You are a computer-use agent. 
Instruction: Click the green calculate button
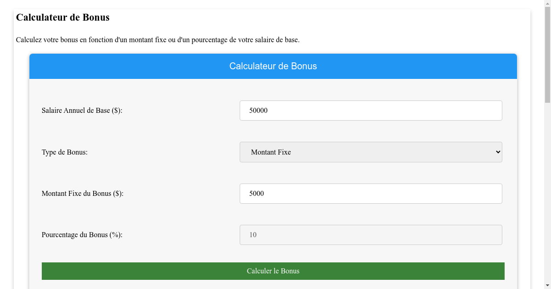coord(273,271)
